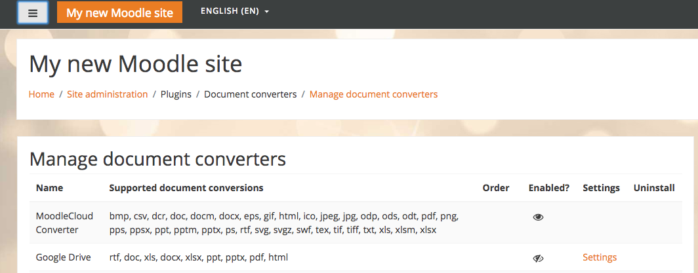Viewport: 698px width, 273px height.
Task: Select the MoodleCloud Converter row name
Action: point(64,223)
